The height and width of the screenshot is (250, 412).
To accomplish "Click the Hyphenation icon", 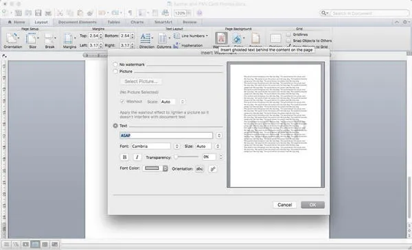I will pyautogui.click(x=176, y=45).
